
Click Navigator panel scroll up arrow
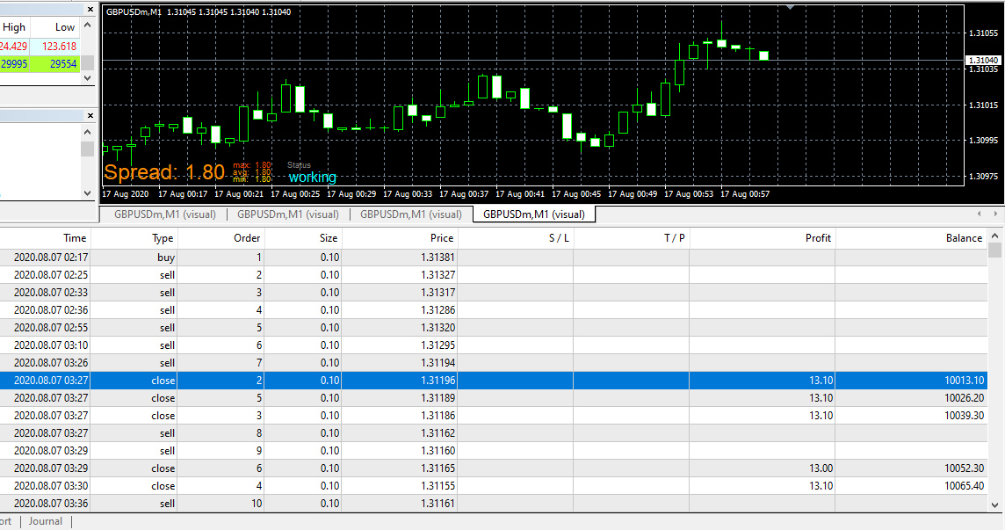click(88, 132)
